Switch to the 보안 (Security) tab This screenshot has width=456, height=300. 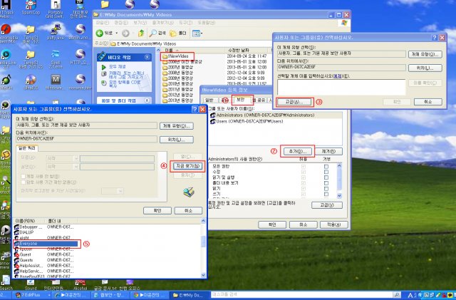click(x=241, y=100)
